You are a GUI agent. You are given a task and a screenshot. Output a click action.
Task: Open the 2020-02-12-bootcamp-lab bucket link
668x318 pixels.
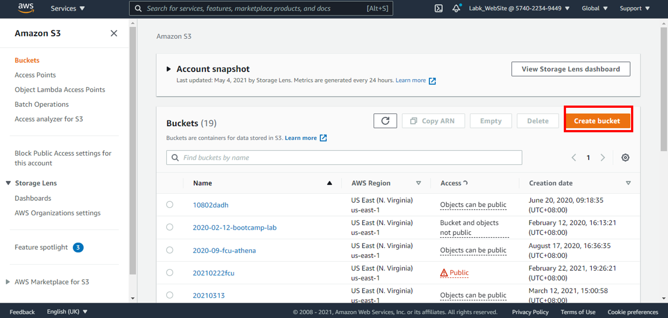point(235,228)
